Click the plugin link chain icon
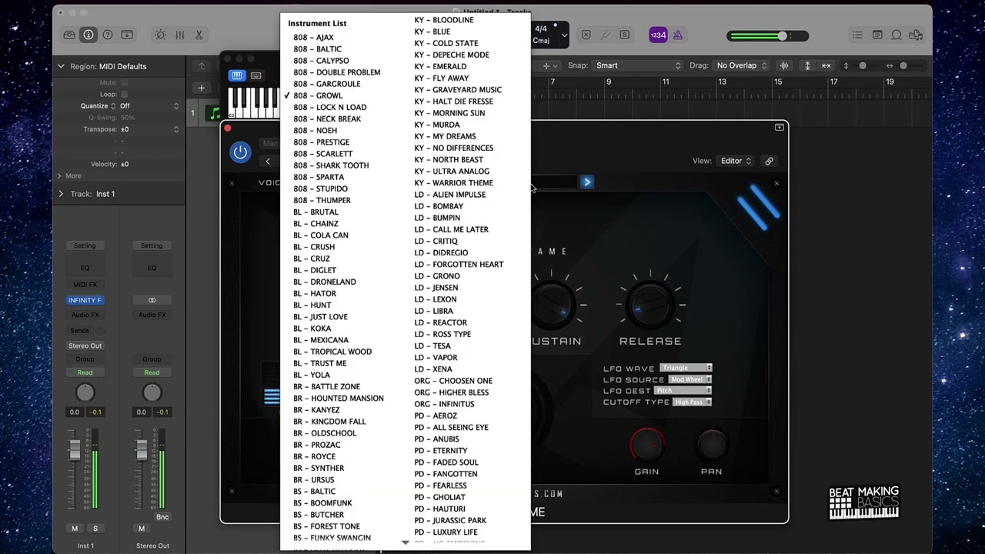Screen dimensions: 985x554 (x=769, y=161)
